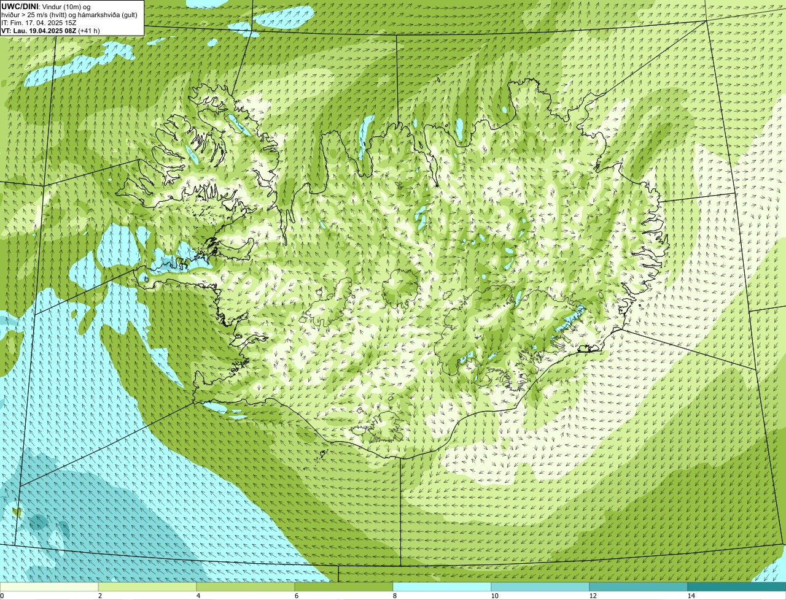Click the legend scale label "10"

[494, 596]
